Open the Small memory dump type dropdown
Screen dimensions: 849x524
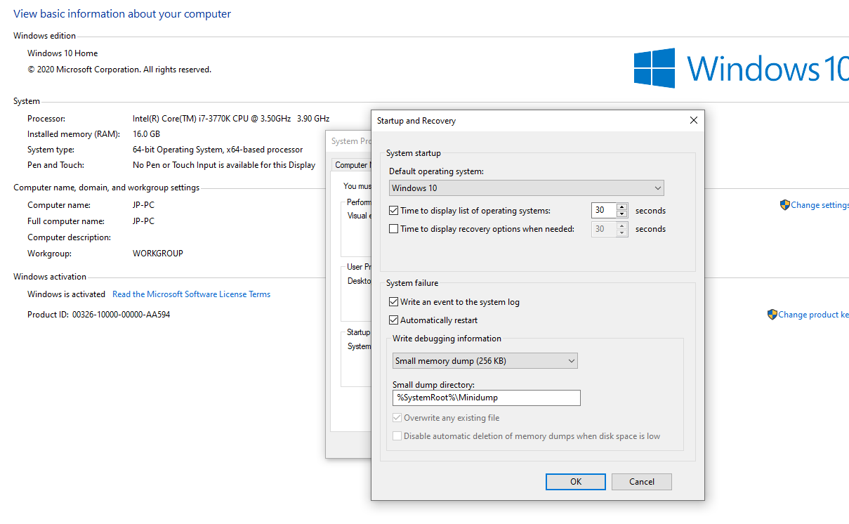click(485, 361)
